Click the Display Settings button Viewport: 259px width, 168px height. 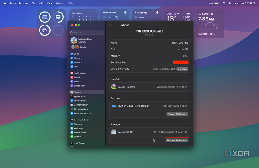click(x=177, y=114)
